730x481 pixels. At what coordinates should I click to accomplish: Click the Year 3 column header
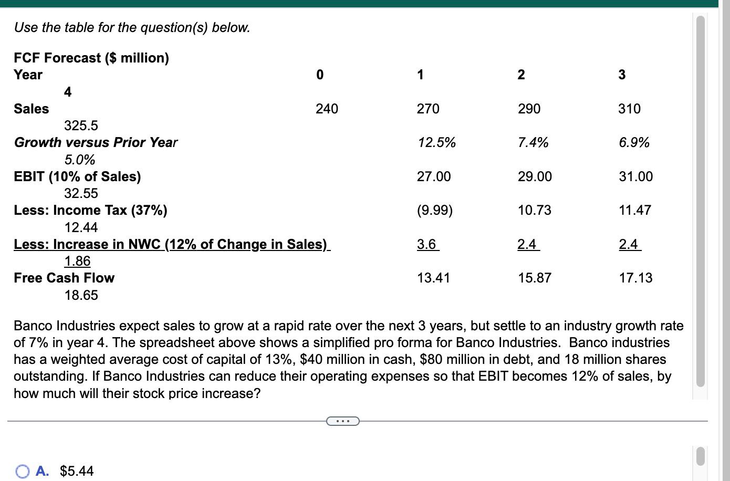click(622, 75)
